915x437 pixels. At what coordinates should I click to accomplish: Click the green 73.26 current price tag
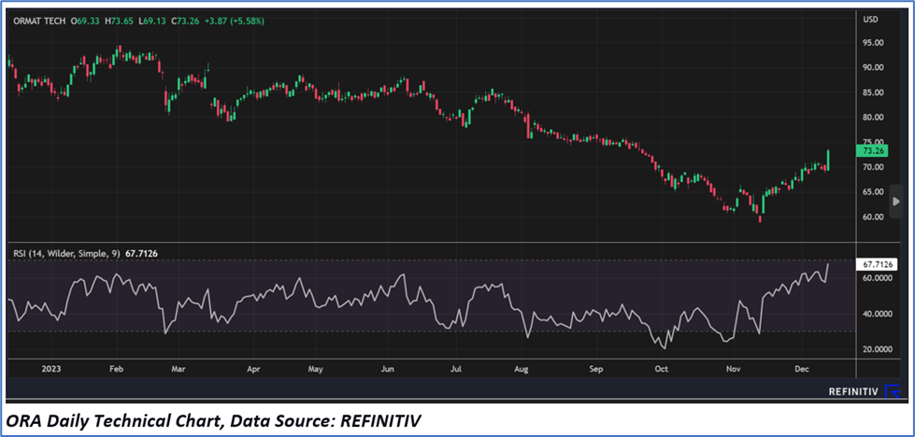pyautogui.click(x=871, y=150)
